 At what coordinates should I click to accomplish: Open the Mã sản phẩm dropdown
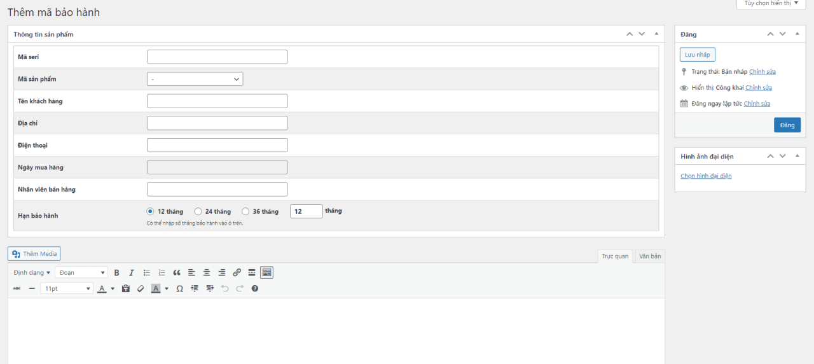195,79
